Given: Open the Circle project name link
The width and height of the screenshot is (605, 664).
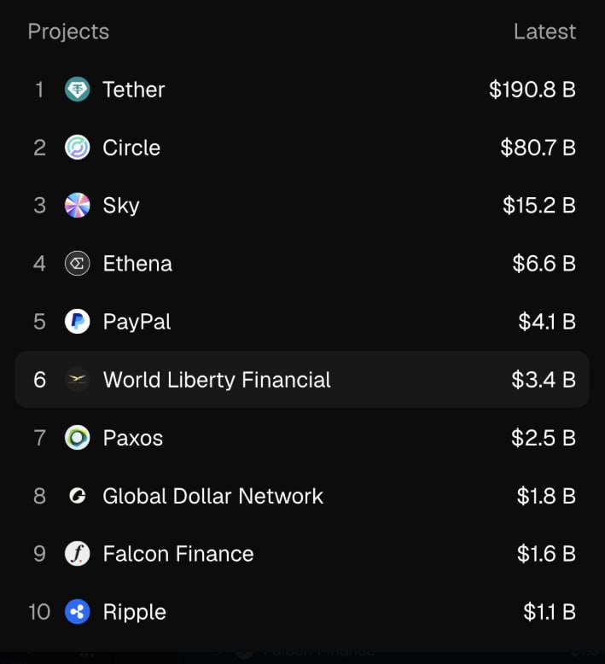Looking at the screenshot, I should pyautogui.click(x=131, y=148).
